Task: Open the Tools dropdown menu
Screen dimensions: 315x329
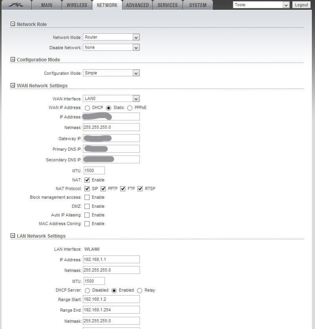Action: point(261,5)
